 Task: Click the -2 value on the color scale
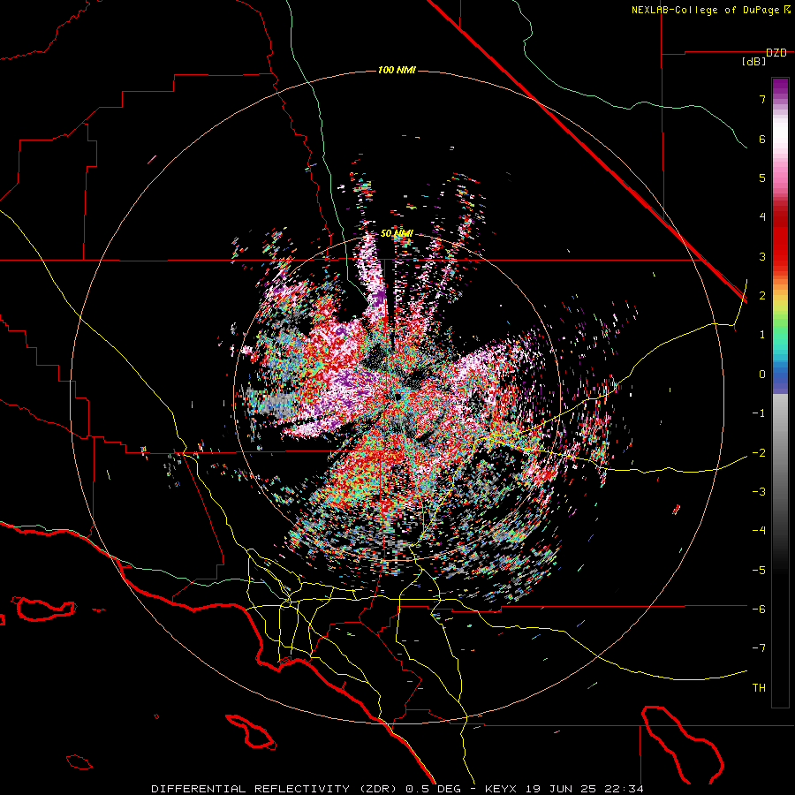759,453
